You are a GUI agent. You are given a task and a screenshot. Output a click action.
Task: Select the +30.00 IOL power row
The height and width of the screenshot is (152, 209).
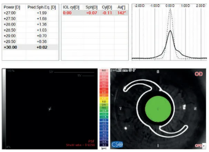[x=30, y=47]
